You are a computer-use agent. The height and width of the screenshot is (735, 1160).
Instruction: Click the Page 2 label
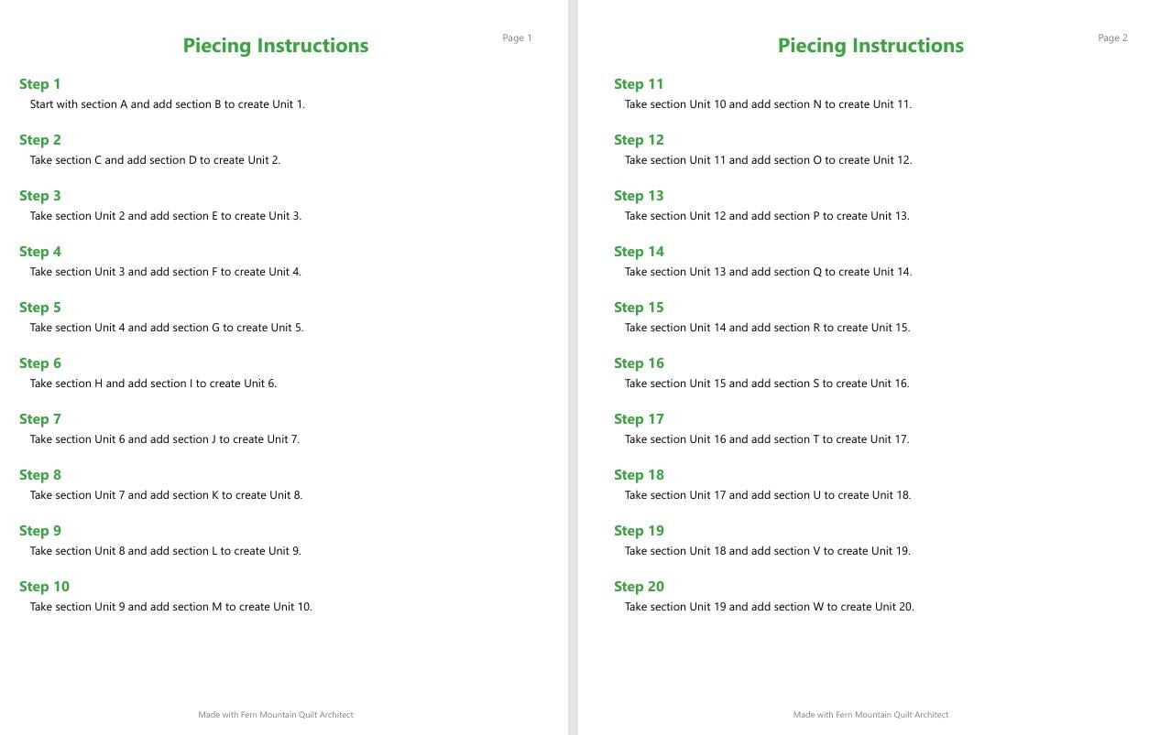pyautogui.click(x=1112, y=38)
